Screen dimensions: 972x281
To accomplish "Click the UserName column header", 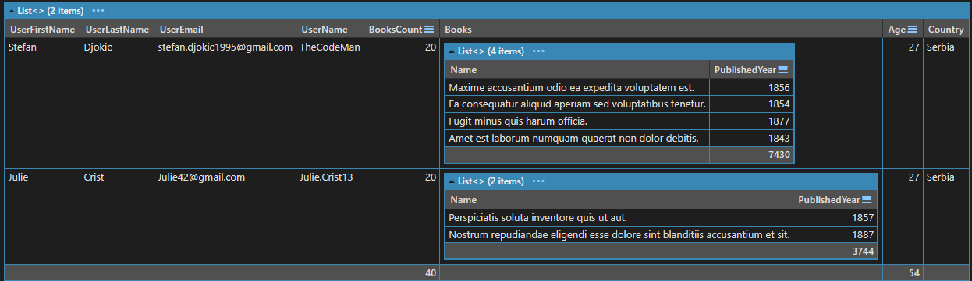I will click(329, 30).
